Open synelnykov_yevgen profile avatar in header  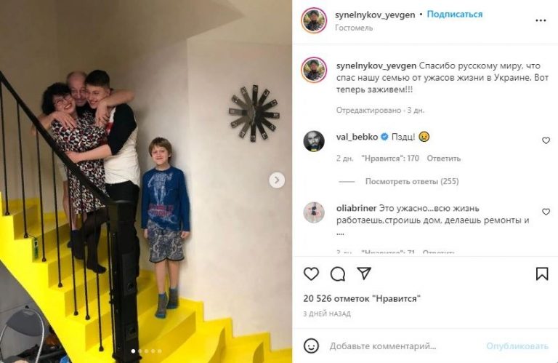[x=314, y=20]
